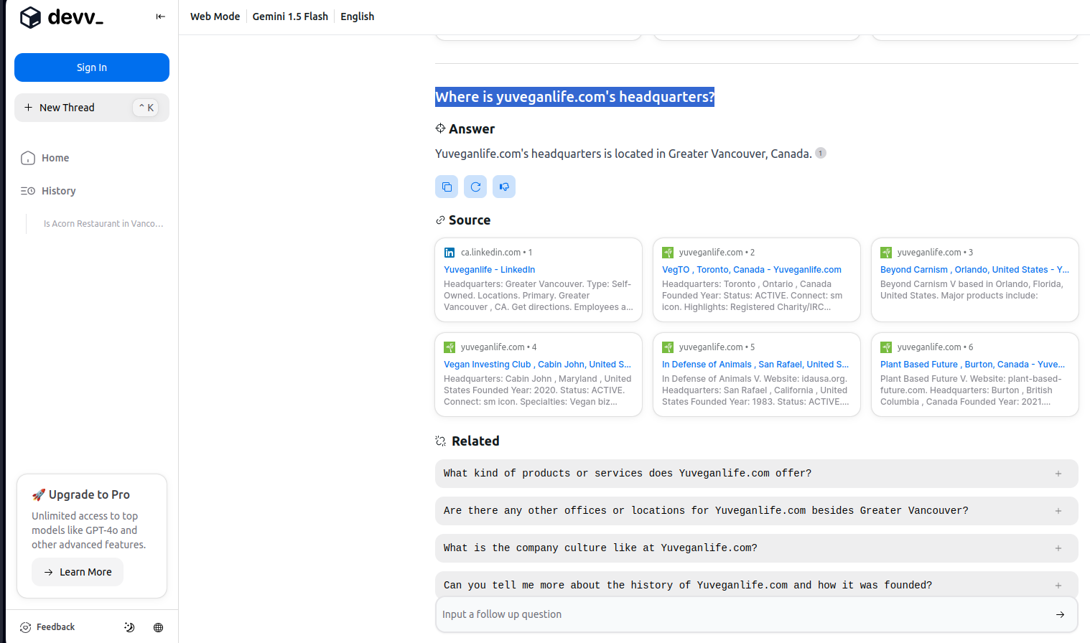
Task: Open 'Vegan Investing Club, Cabin John' source link
Action: coord(537,365)
